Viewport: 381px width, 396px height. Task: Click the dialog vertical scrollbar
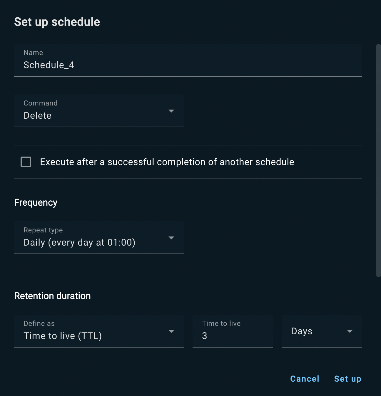pos(378,160)
